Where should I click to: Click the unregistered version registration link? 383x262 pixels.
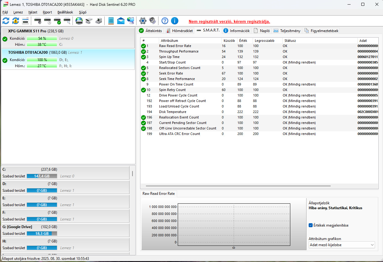[229, 21]
